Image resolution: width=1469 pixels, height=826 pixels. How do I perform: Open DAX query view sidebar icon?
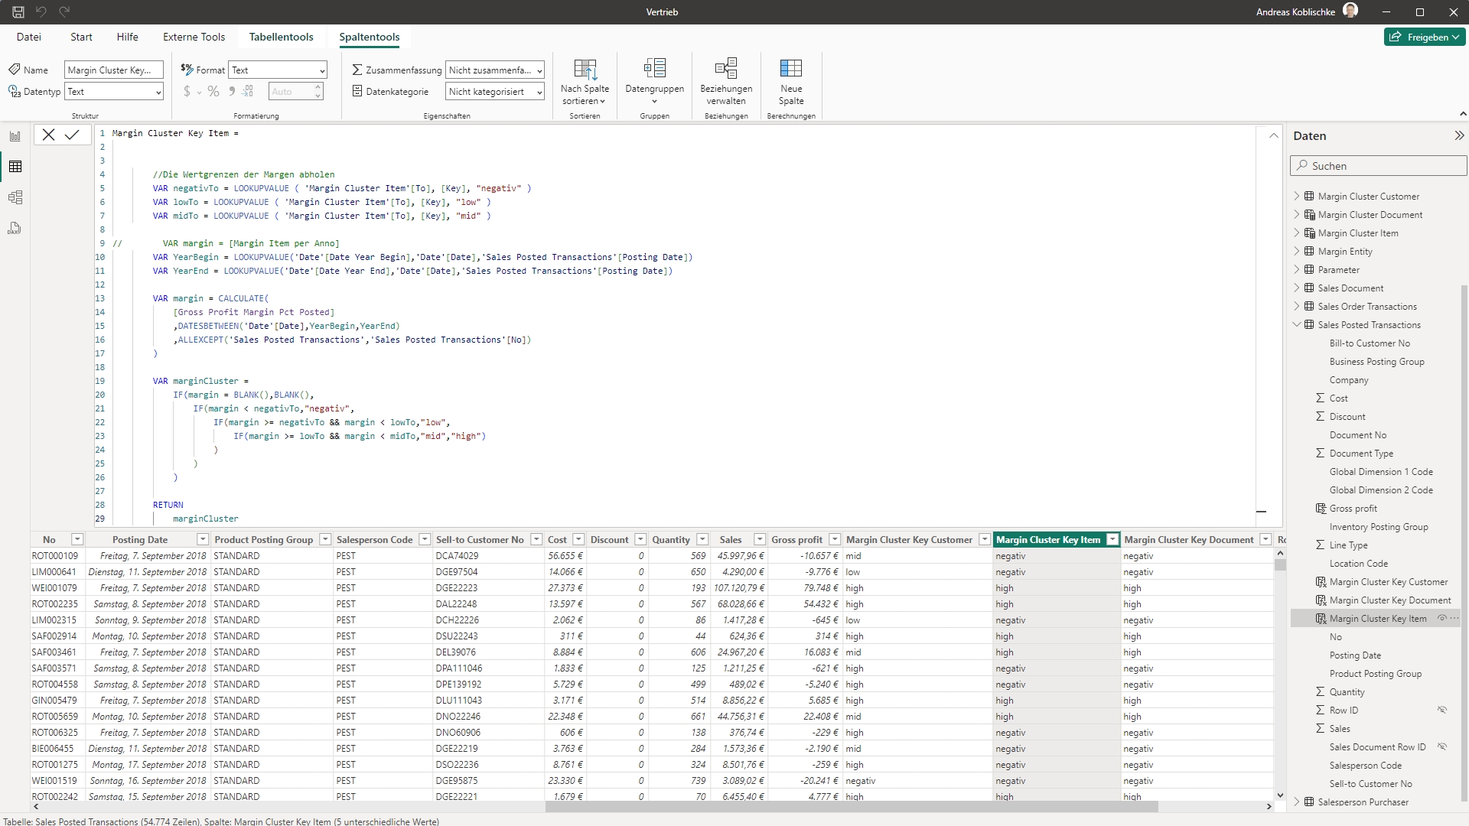pyautogui.click(x=15, y=228)
